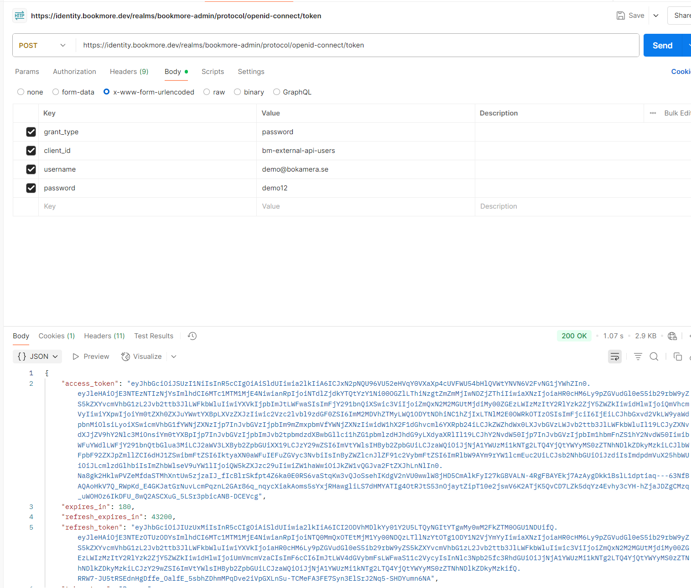Image resolution: width=691 pixels, height=588 pixels.
Task: Click the 'demo12' value cell
Action: coord(365,188)
